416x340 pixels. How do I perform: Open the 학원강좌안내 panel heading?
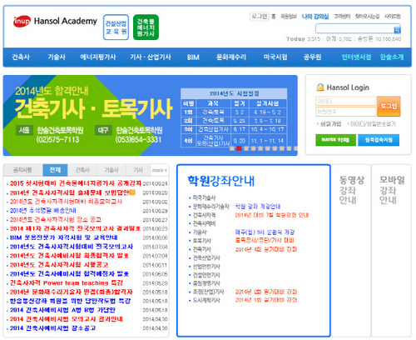[x=221, y=181]
